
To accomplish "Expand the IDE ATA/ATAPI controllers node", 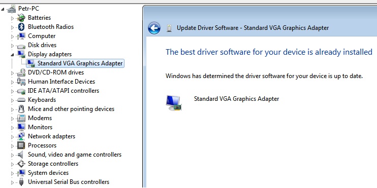I will click(13, 91).
